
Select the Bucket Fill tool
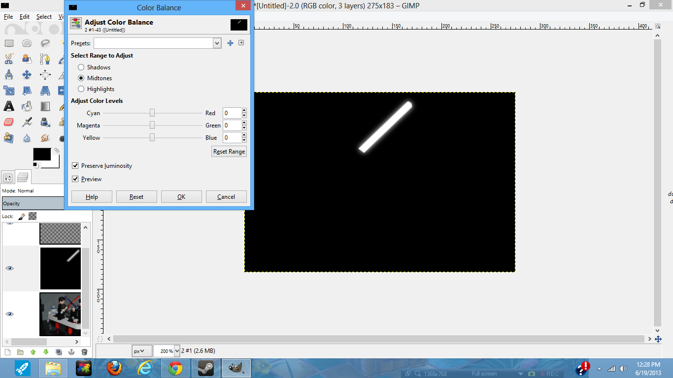pyautogui.click(x=27, y=106)
